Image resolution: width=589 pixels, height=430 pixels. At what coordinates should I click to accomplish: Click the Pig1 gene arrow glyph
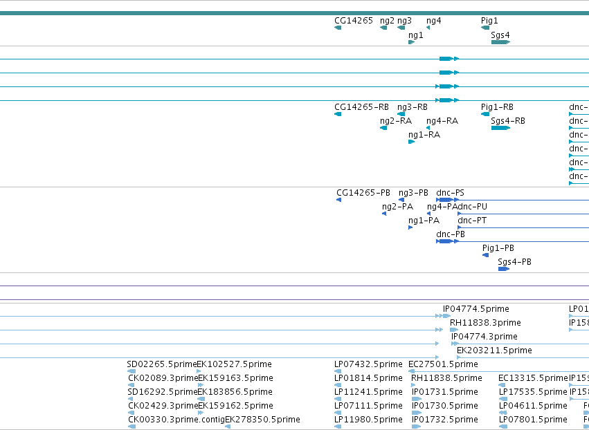pos(485,28)
